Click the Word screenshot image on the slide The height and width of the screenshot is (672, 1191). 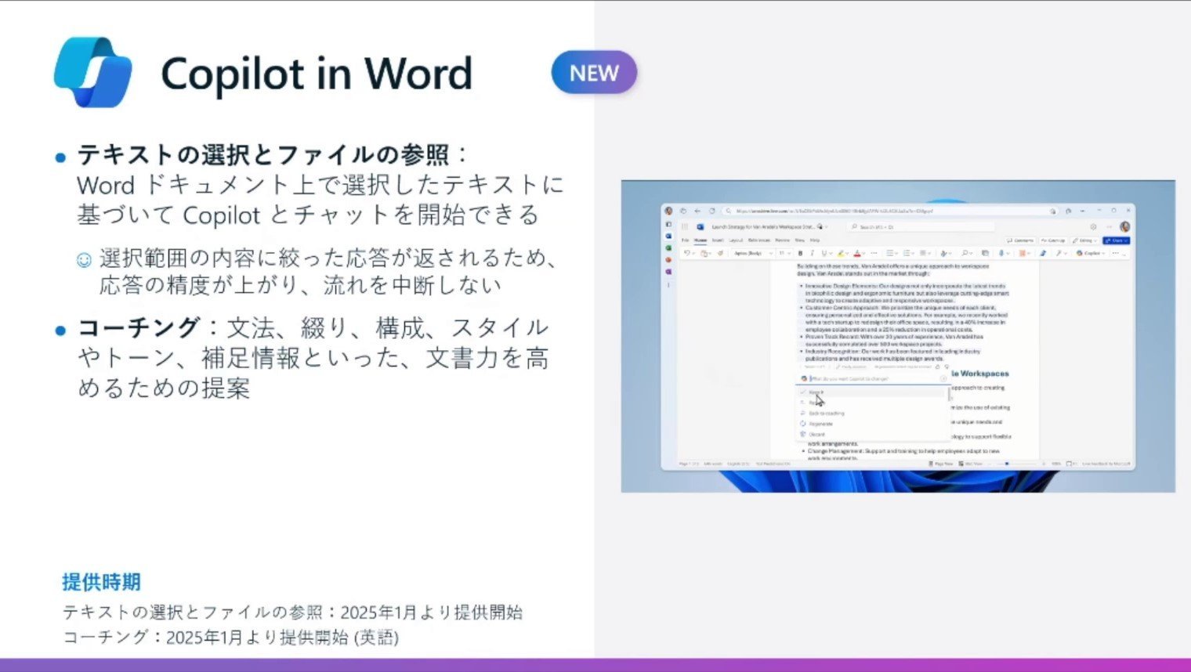pos(898,336)
